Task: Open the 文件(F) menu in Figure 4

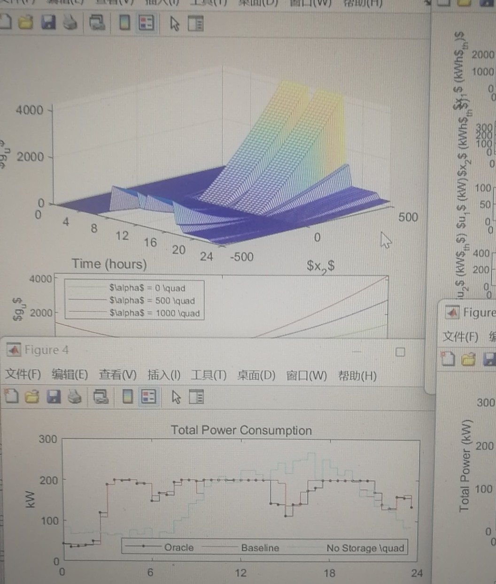Action: [23, 374]
